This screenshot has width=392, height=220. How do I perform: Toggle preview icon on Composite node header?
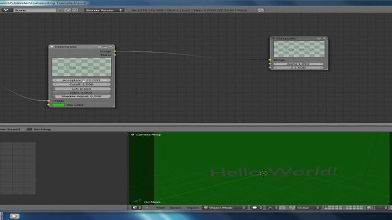(x=319, y=38)
